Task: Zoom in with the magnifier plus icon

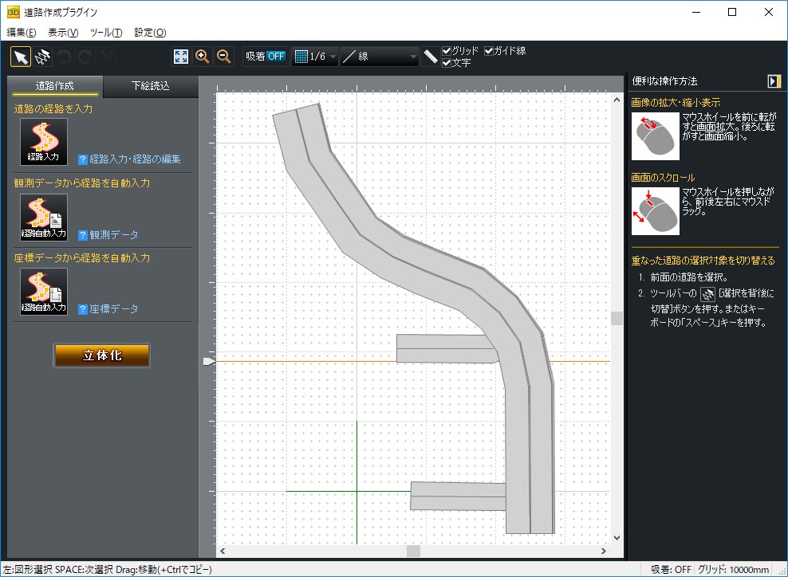Action: pos(203,57)
